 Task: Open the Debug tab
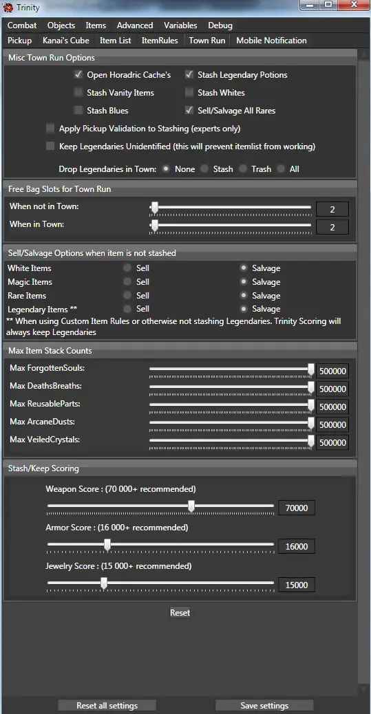220,25
